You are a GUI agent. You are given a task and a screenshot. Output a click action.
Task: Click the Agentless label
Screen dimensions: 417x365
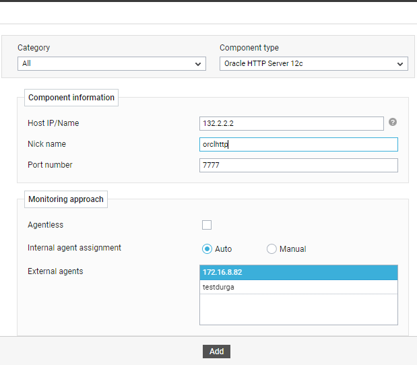click(46, 225)
